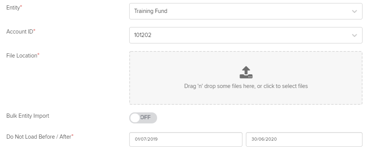Click the 30/06/2020 end date field
372x152 pixels.
(304, 139)
